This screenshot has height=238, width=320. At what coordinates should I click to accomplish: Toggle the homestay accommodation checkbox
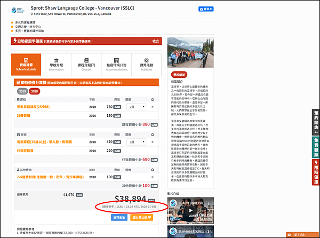coord(153,142)
